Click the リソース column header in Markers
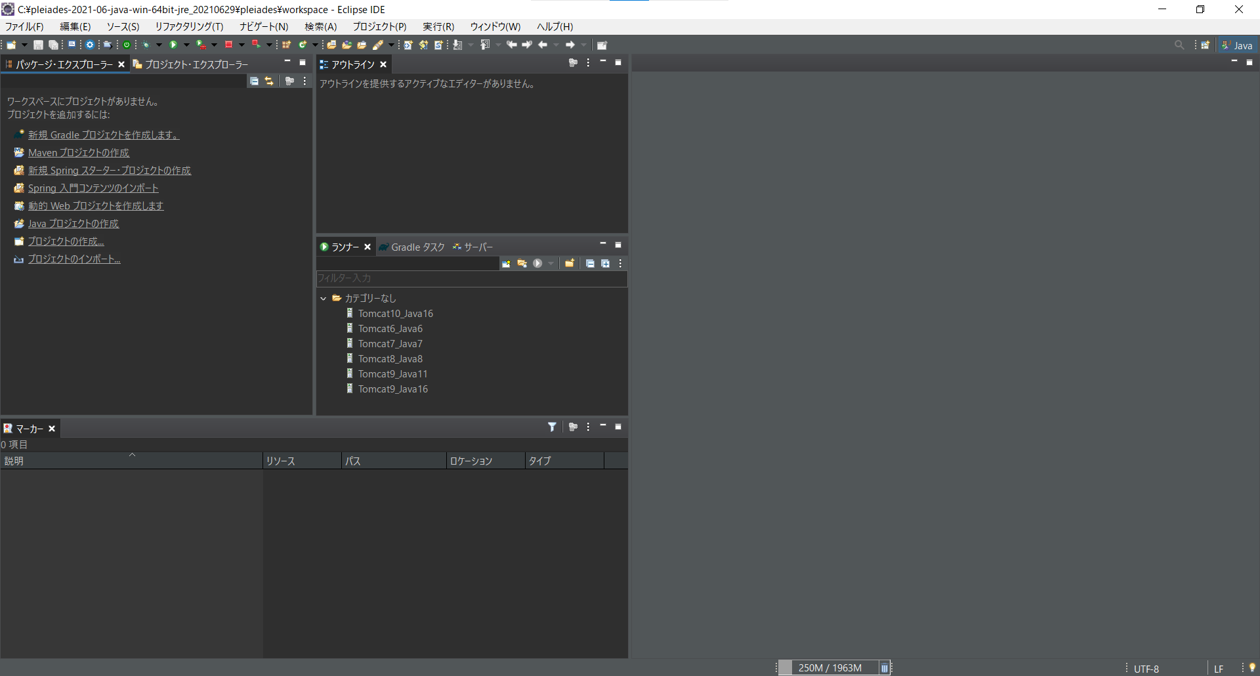1260x676 pixels. [x=302, y=461]
